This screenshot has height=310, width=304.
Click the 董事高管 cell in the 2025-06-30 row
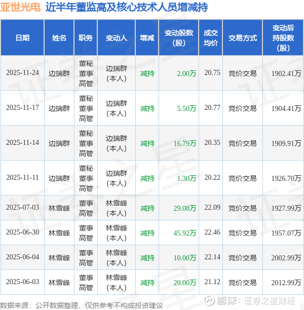coord(86,233)
